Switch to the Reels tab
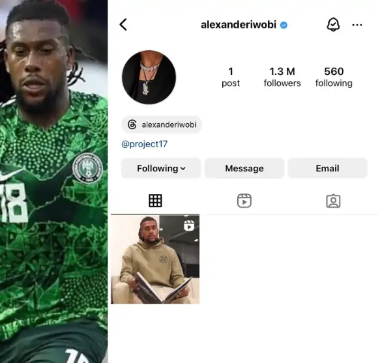 (x=244, y=201)
